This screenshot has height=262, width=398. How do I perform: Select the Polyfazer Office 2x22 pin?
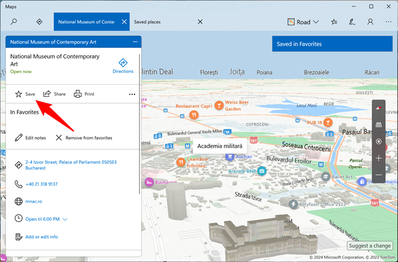294,204
